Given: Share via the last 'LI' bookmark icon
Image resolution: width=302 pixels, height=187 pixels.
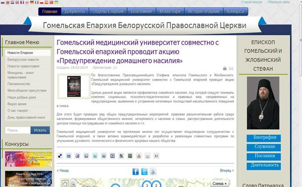Looking at the screenshot, I should 156,156.
